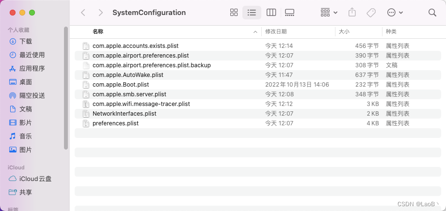This screenshot has height=211, width=446.
Task: Click the icon of com.apple.accounts.exists.plist
Action: [x=86, y=45]
